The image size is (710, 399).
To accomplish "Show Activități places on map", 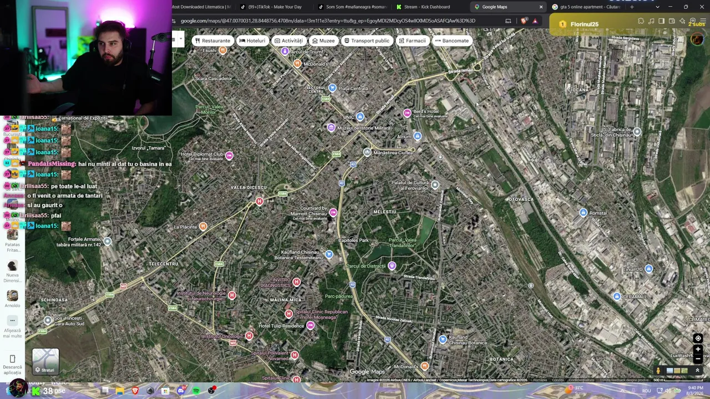I will (288, 40).
